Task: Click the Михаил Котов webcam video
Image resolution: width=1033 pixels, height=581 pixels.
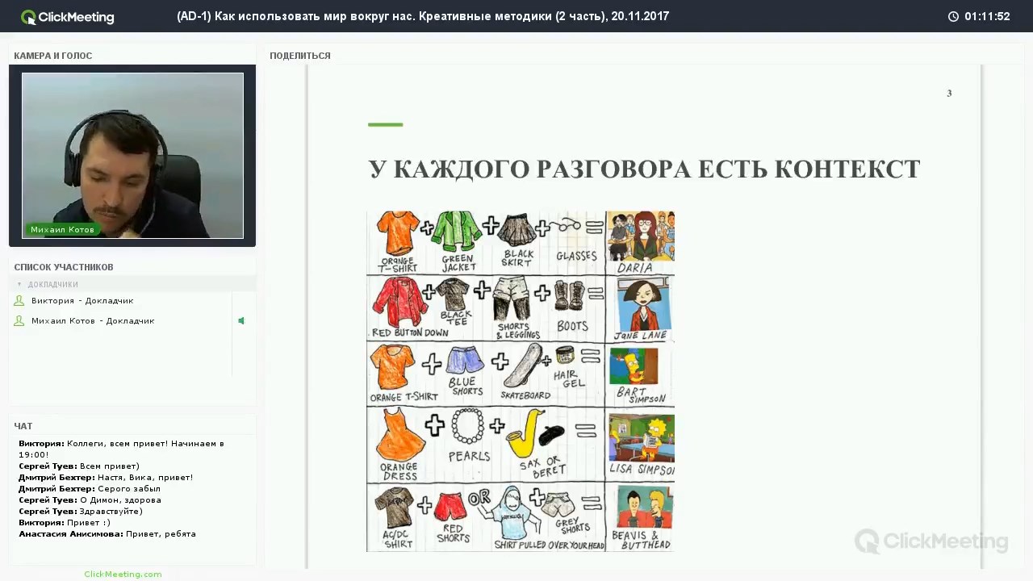Action: 132,156
